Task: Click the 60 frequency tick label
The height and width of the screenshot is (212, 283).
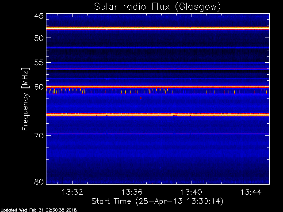Action: tap(39, 87)
